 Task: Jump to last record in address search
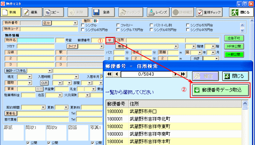[x=183, y=74]
